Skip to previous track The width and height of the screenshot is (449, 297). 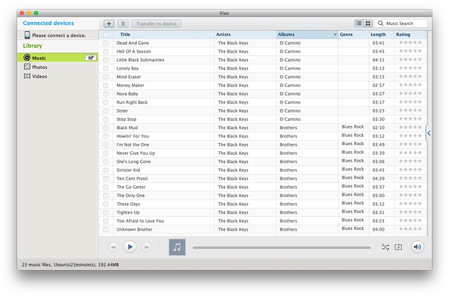coord(113,247)
